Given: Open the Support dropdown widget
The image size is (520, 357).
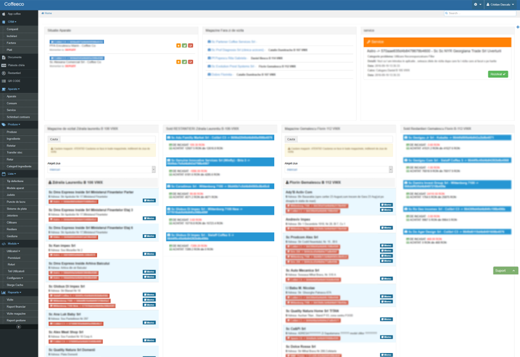Looking at the screenshot, I should (x=505, y=271).
